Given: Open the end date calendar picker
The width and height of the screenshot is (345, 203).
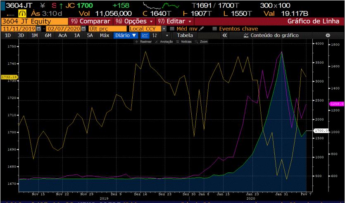Looking at the screenshot, I should tap(83, 28).
